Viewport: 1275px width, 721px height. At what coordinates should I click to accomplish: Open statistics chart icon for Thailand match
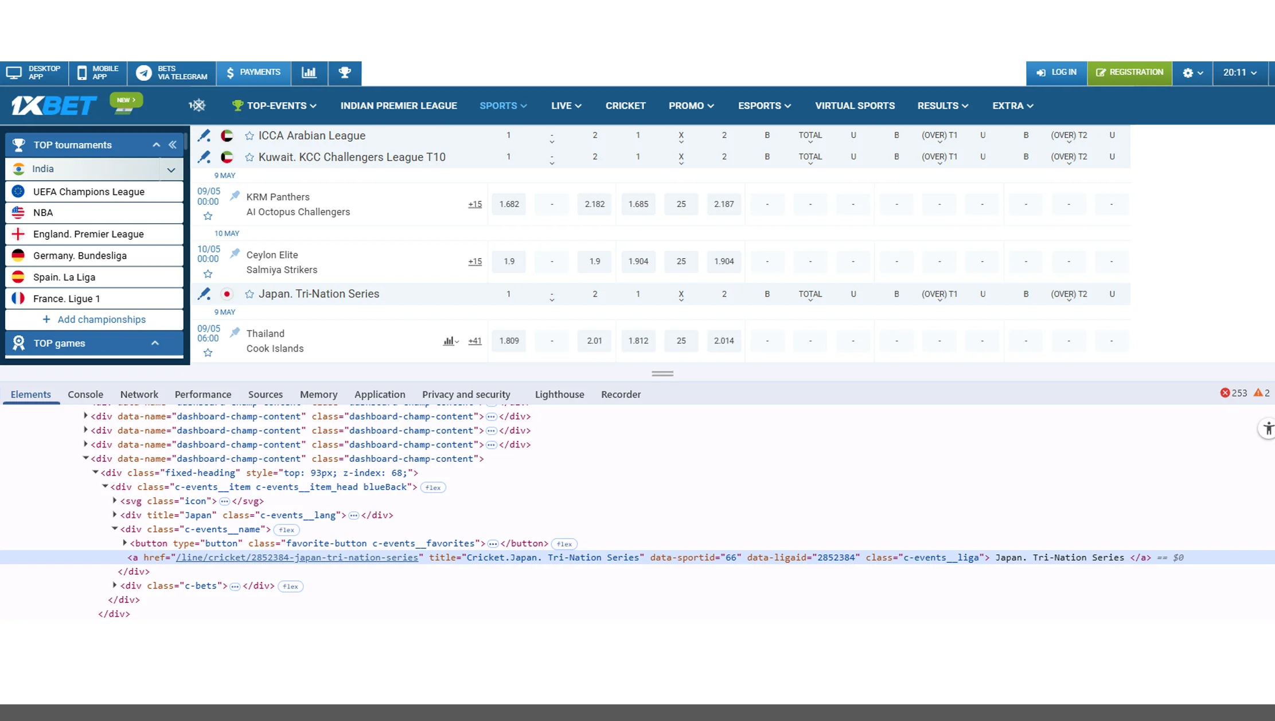[x=449, y=341]
